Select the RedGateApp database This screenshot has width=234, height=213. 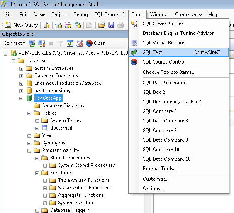tap(48, 98)
